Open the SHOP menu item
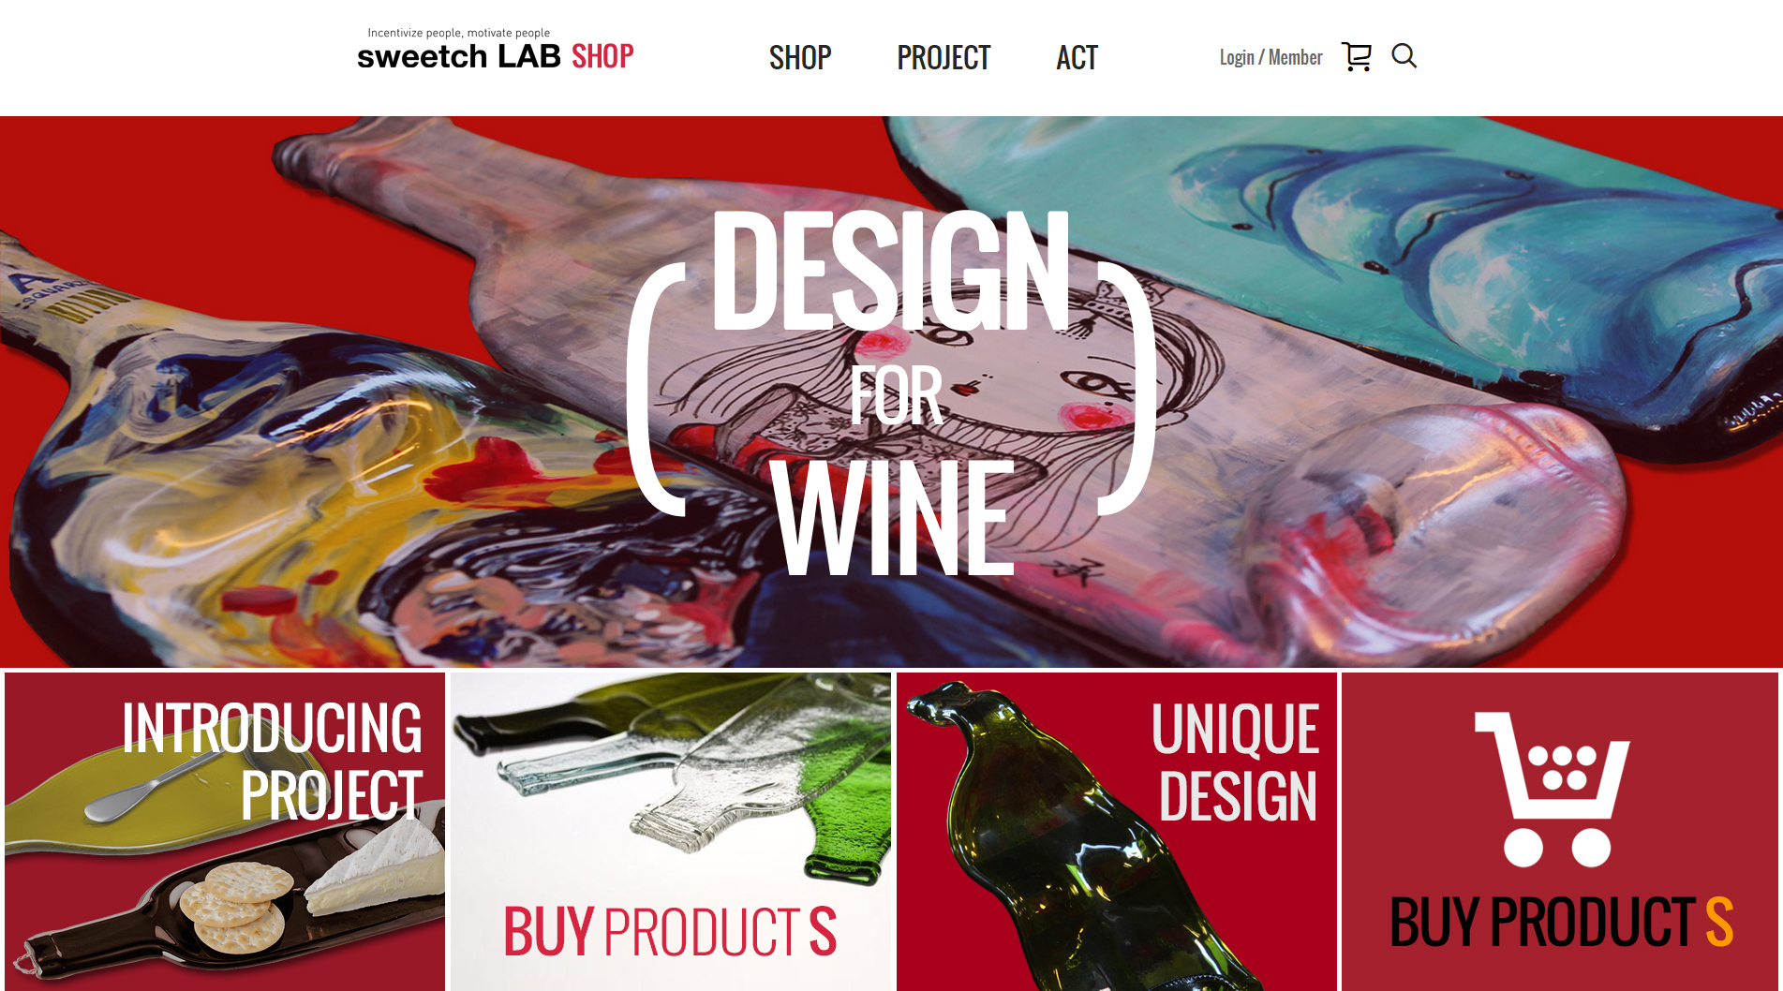This screenshot has height=991, width=1783. click(x=800, y=57)
